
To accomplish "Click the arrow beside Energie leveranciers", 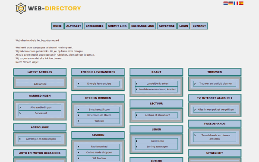I will pos(78,84).
